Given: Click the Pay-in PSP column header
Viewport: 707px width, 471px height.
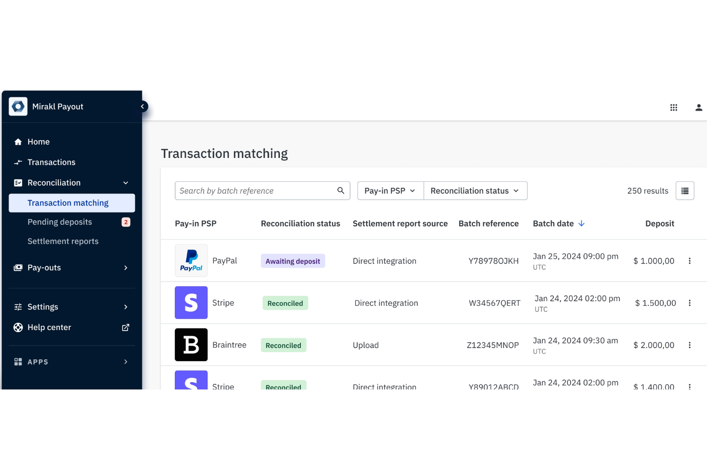Looking at the screenshot, I should [195, 223].
